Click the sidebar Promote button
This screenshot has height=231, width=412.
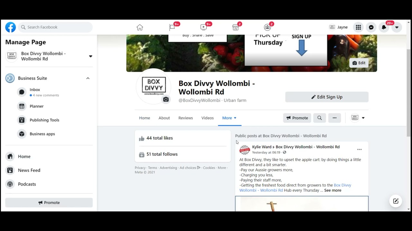(x=49, y=202)
